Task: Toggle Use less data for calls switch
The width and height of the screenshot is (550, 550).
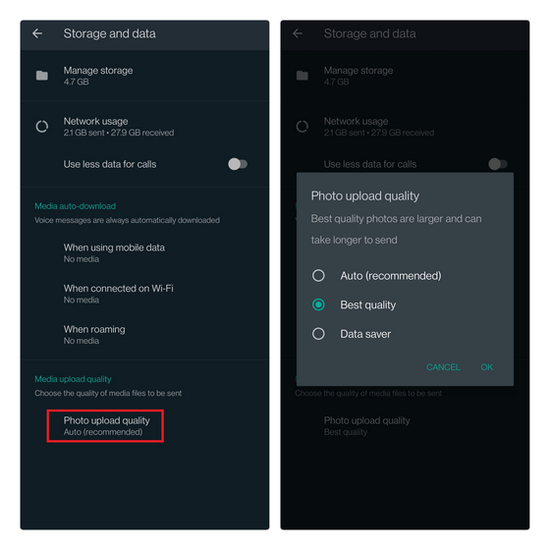Action: coord(238,164)
